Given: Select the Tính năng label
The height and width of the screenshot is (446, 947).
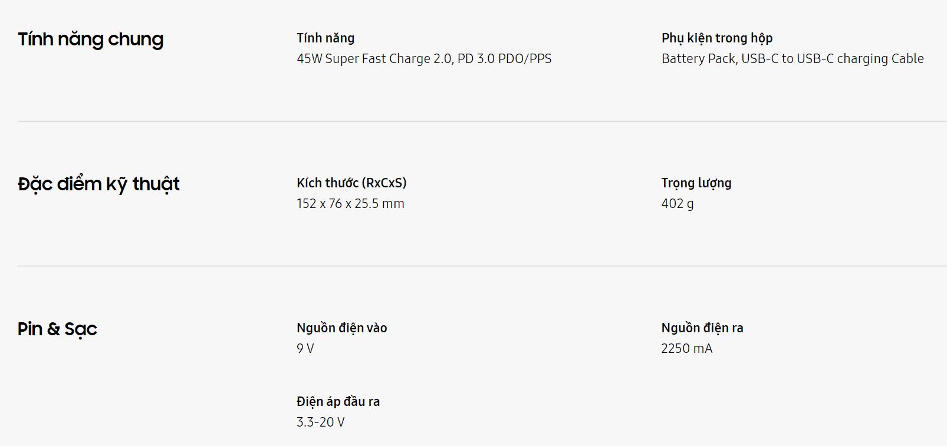Looking at the screenshot, I should tap(325, 38).
